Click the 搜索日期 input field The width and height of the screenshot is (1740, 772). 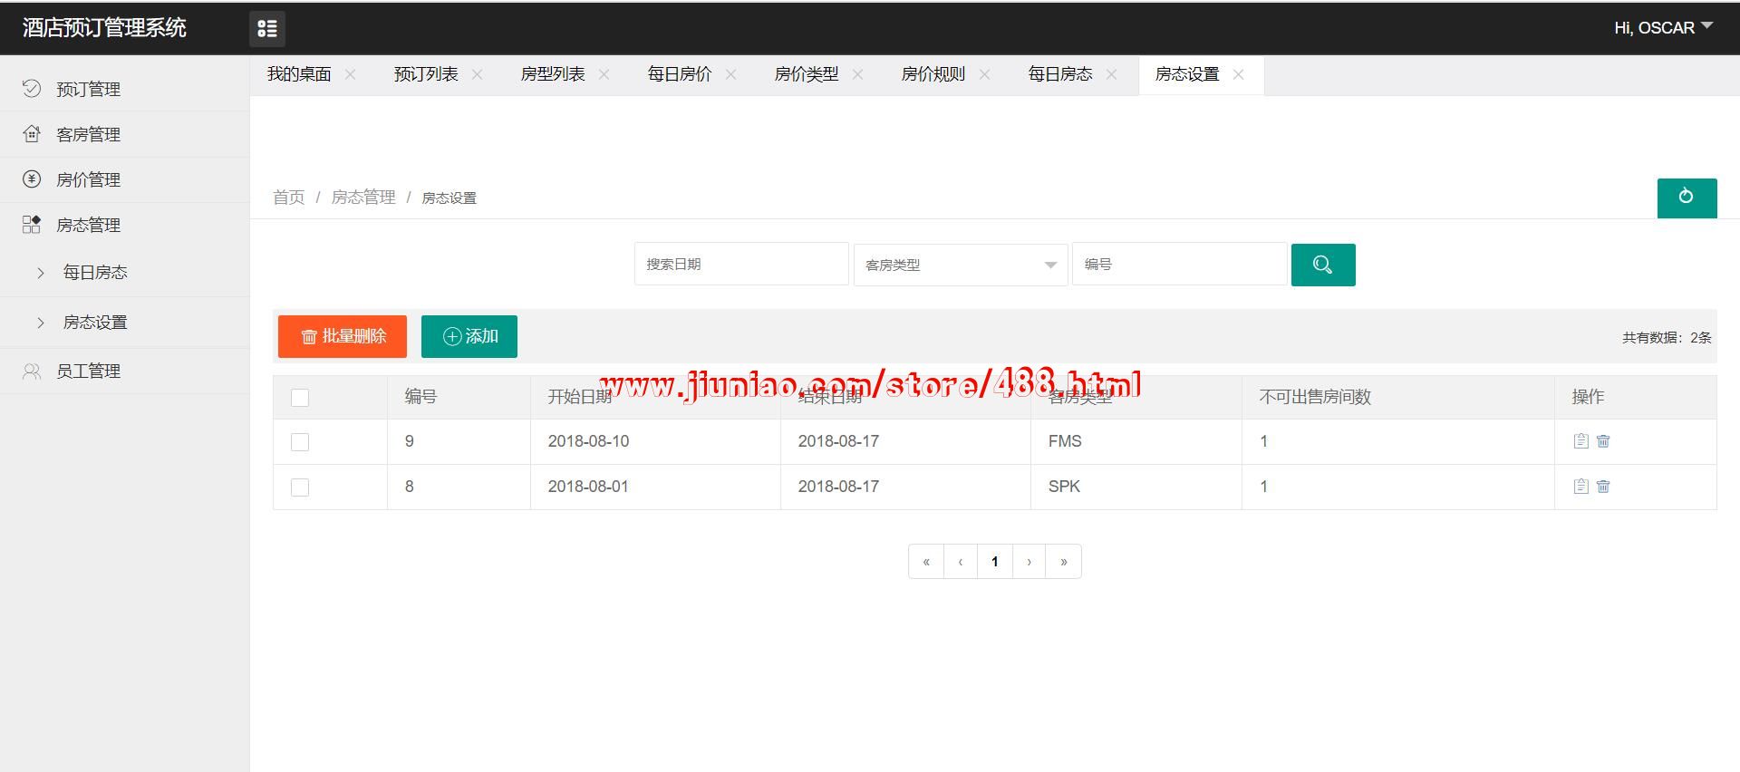click(740, 265)
